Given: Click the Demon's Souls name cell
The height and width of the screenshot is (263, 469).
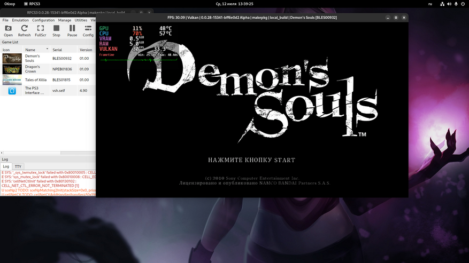Looking at the screenshot, I should (36, 58).
